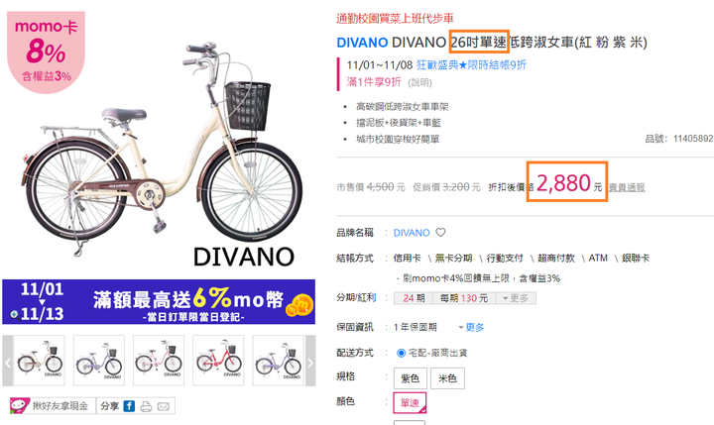Click the left thumbnail carousel arrow
The image size is (714, 425).
click(x=8, y=363)
